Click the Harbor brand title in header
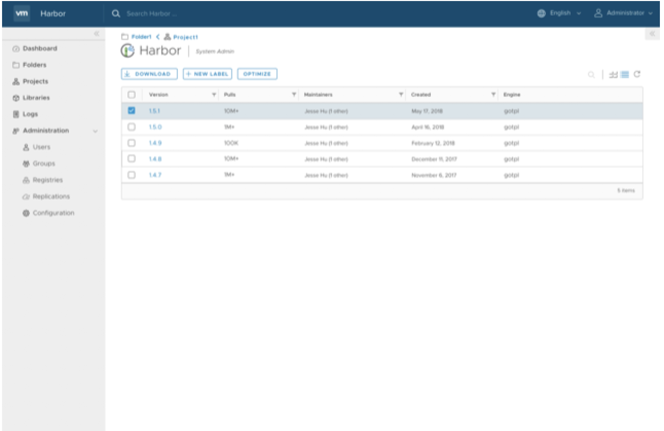 53,14
